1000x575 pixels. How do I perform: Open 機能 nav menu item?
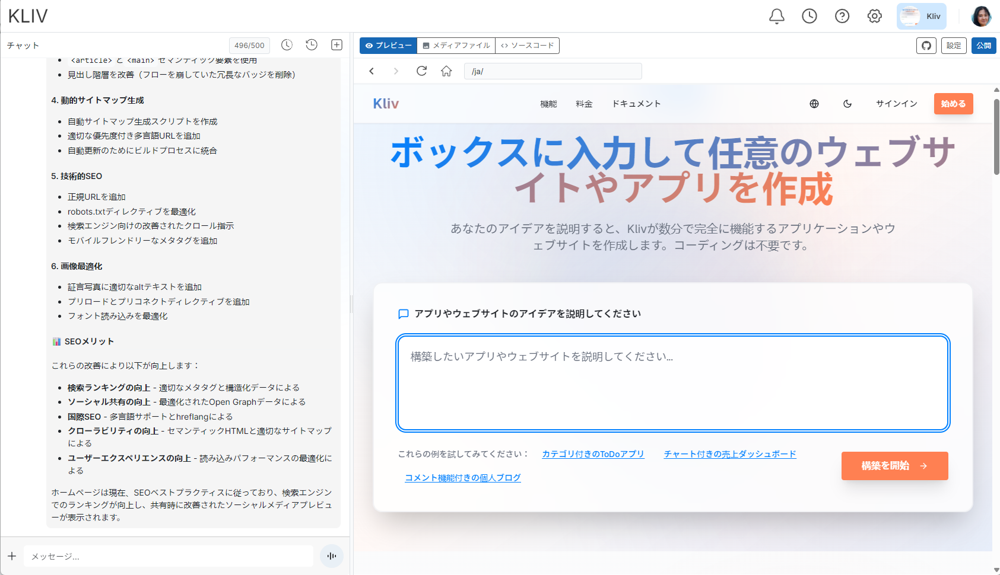[x=548, y=104]
